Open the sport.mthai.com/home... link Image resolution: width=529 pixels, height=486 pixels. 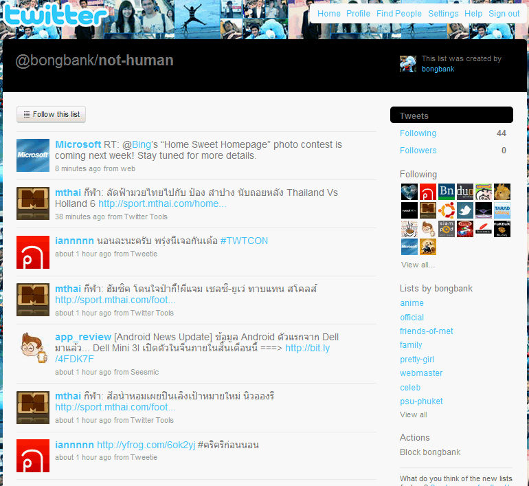pyautogui.click(x=162, y=204)
